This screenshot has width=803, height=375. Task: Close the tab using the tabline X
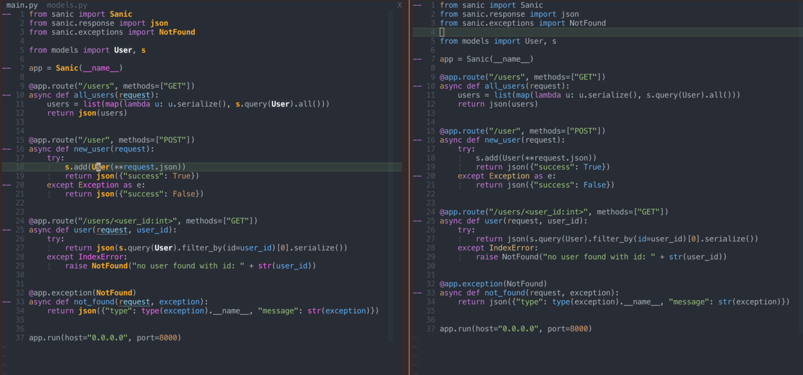[x=400, y=5]
